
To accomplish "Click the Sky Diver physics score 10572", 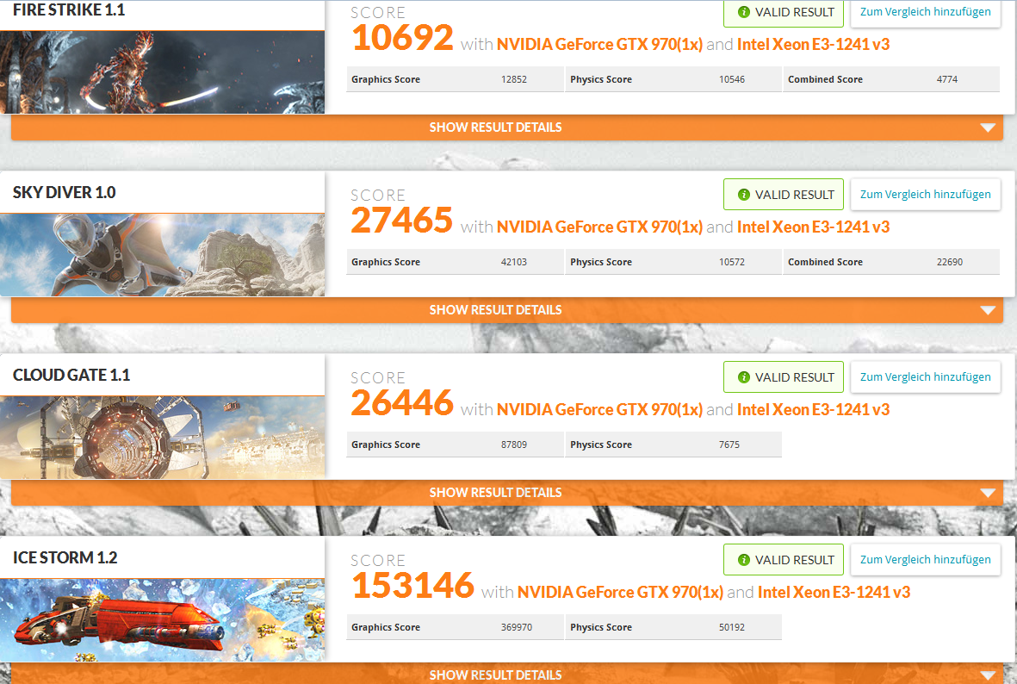I will [732, 262].
